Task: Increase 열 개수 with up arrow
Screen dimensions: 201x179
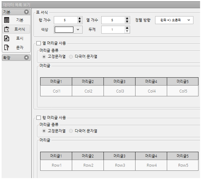Action: pos(127,18)
